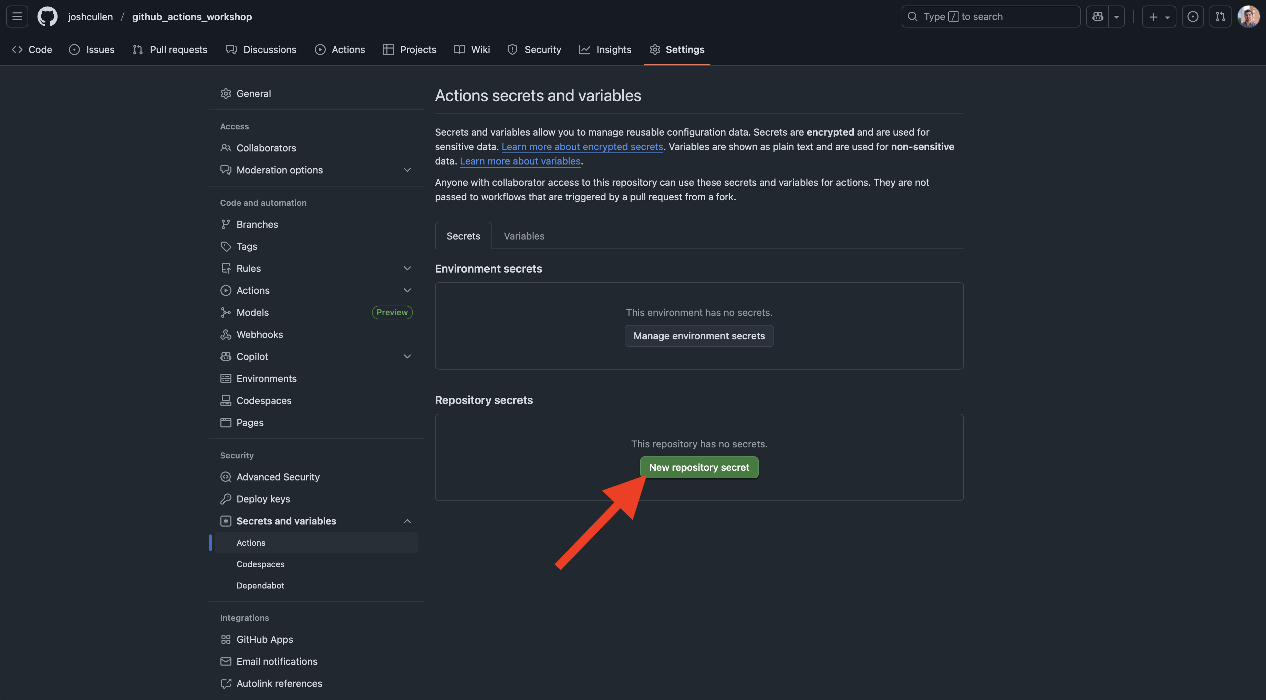Open the create new plus dropdown
Screen dimensions: 1266x700
tap(1158, 17)
